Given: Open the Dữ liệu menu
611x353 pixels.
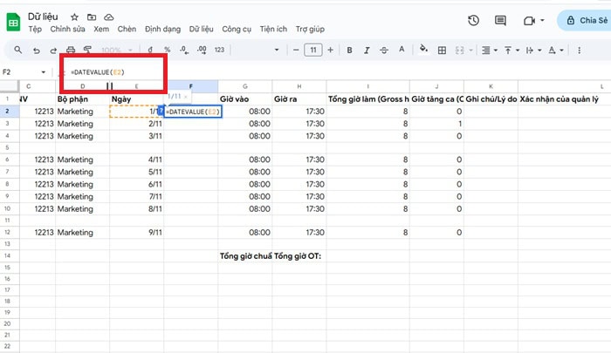Looking at the screenshot, I should point(201,29).
